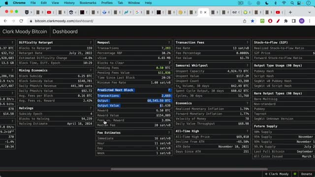The height and width of the screenshot is (177, 315).
Task: Open help for All-Time High panel
Action: point(247,131)
